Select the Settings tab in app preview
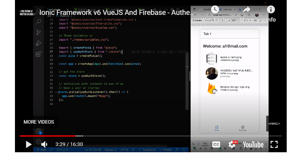The width and height of the screenshot is (306, 155). pos(243,128)
